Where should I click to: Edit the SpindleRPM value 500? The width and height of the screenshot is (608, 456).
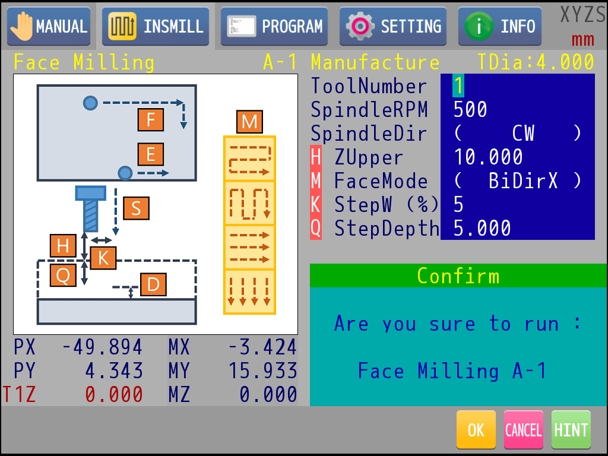(517, 110)
